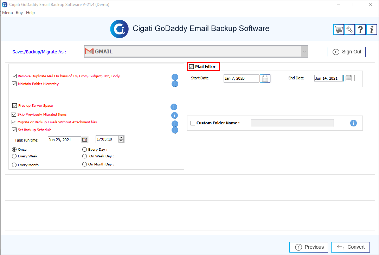This screenshot has height=255, width=379.
Task: Click the Saves/Backup/Migrate As label
Action: pyautogui.click(x=39, y=52)
